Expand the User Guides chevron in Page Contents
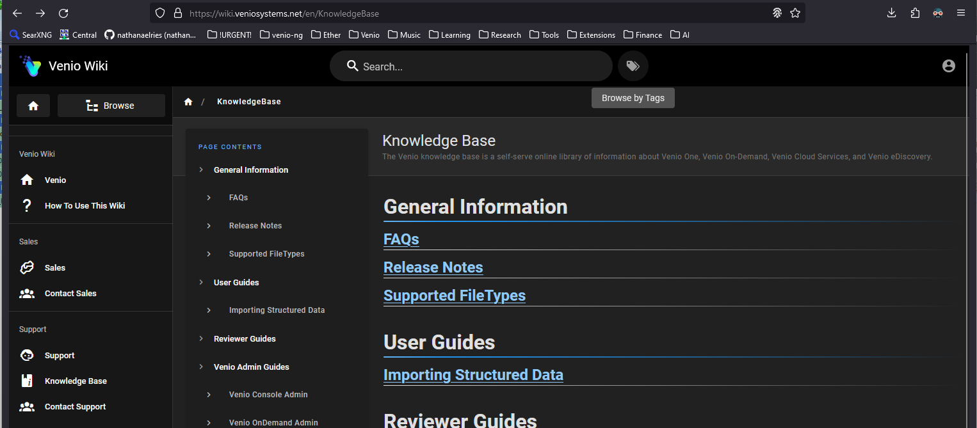977x428 pixels. [201, 282]
